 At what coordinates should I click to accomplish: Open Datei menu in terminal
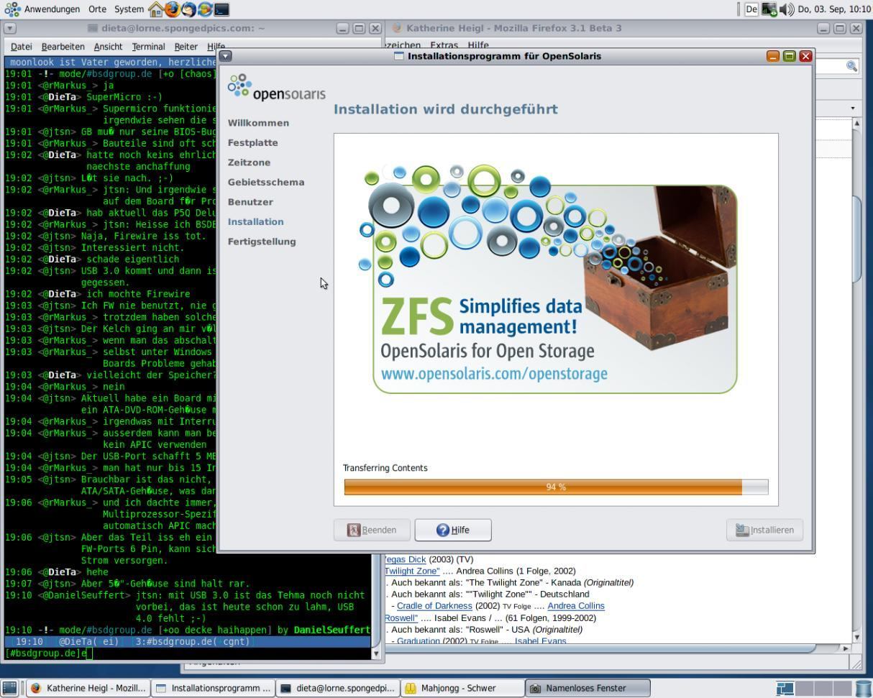[22, 46]
